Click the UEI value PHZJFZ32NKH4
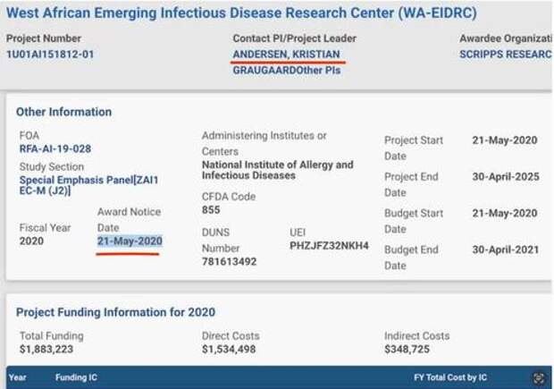Image resolution: width=554 pixels, height=389 pixels. (329, 246)
